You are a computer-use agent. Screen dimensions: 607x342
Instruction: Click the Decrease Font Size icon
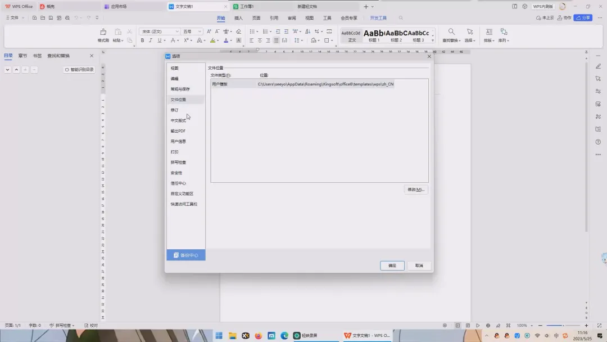217,31
